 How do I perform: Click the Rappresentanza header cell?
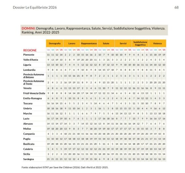(89, 43)
